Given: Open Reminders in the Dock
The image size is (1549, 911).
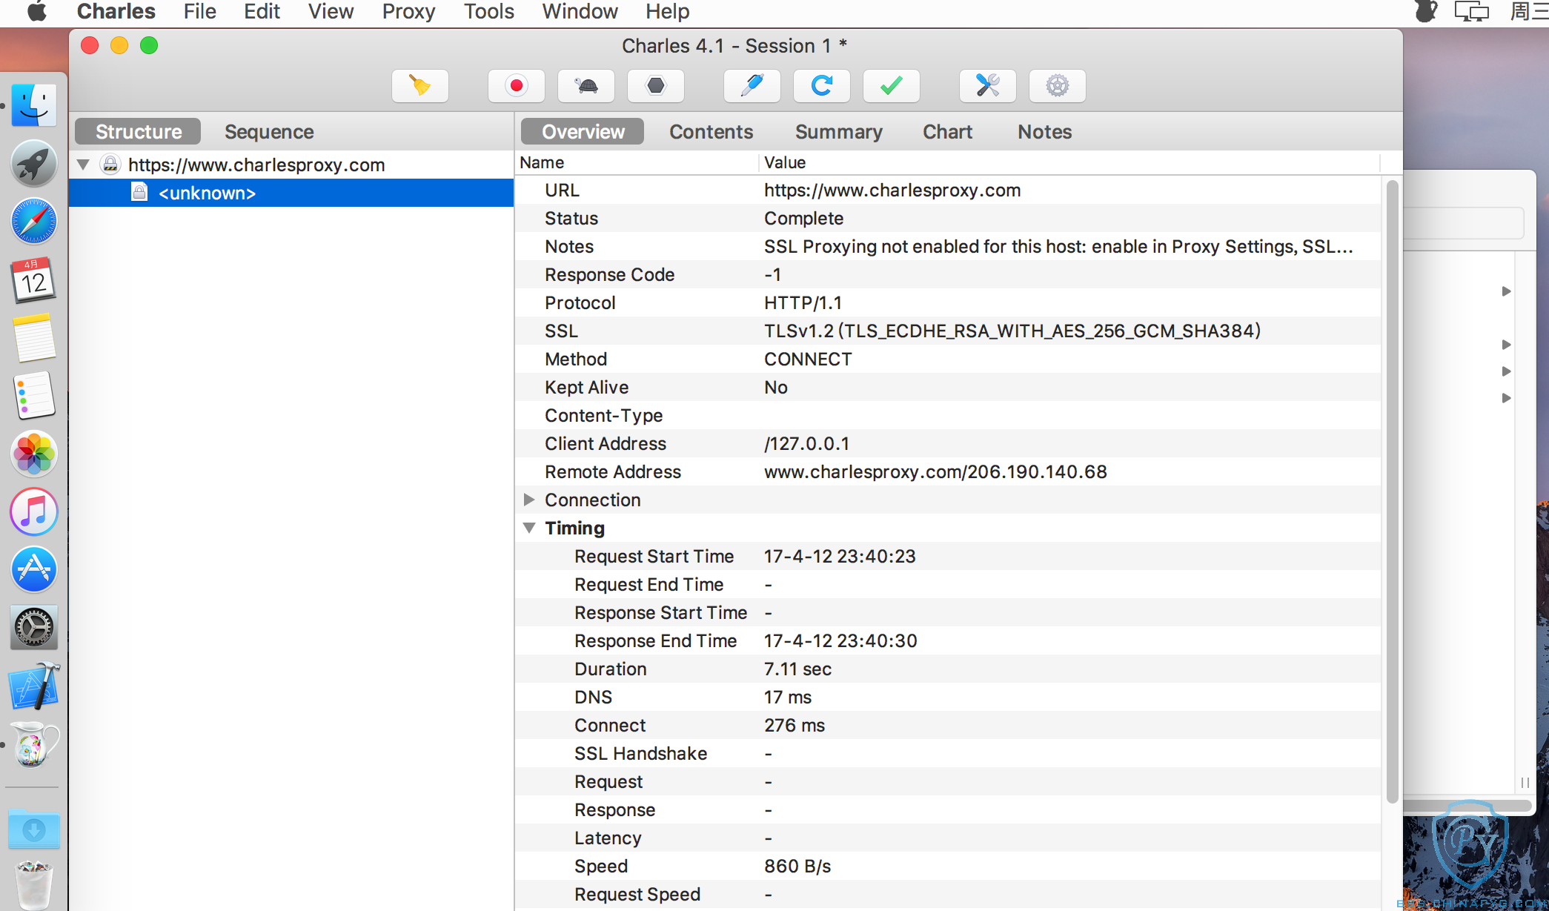Looking at the screenshot, I should [x=33, y=395].
